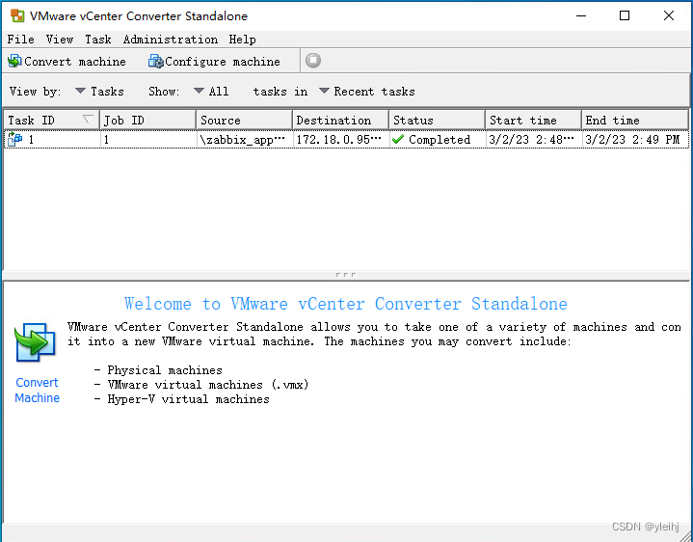The image size is (693, 542).
Task: Open the Task menu
Action: (x=98, y=40)
